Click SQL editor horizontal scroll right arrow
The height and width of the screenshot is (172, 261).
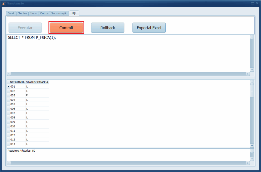tap(247, 74)
